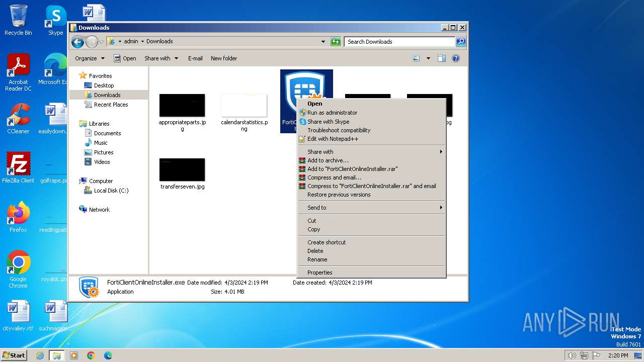Select Delete from context menu

point(371,251)
